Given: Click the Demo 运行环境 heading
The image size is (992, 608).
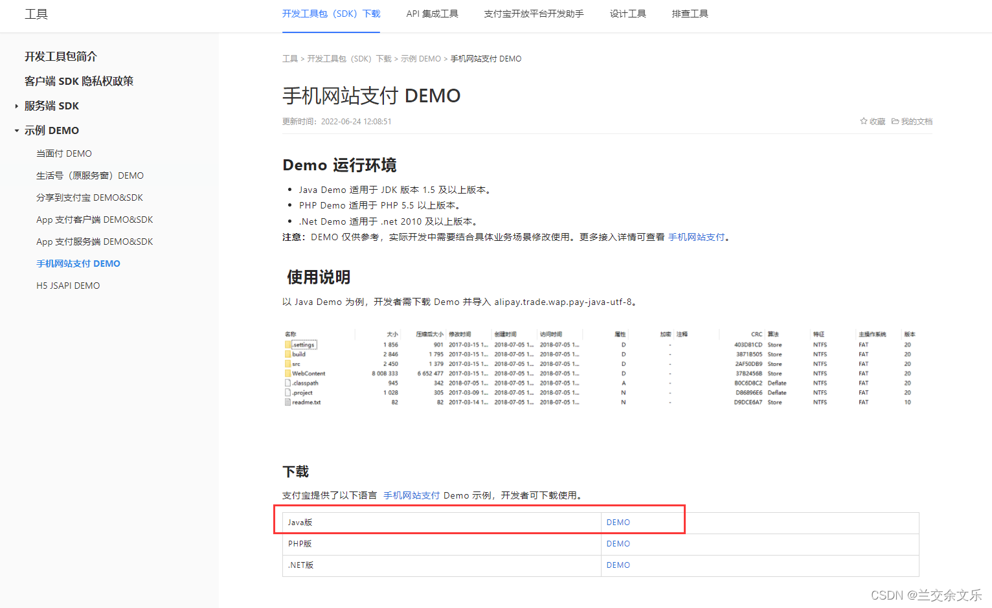Looking at the screenshot, I should click(x=339, y=165).
